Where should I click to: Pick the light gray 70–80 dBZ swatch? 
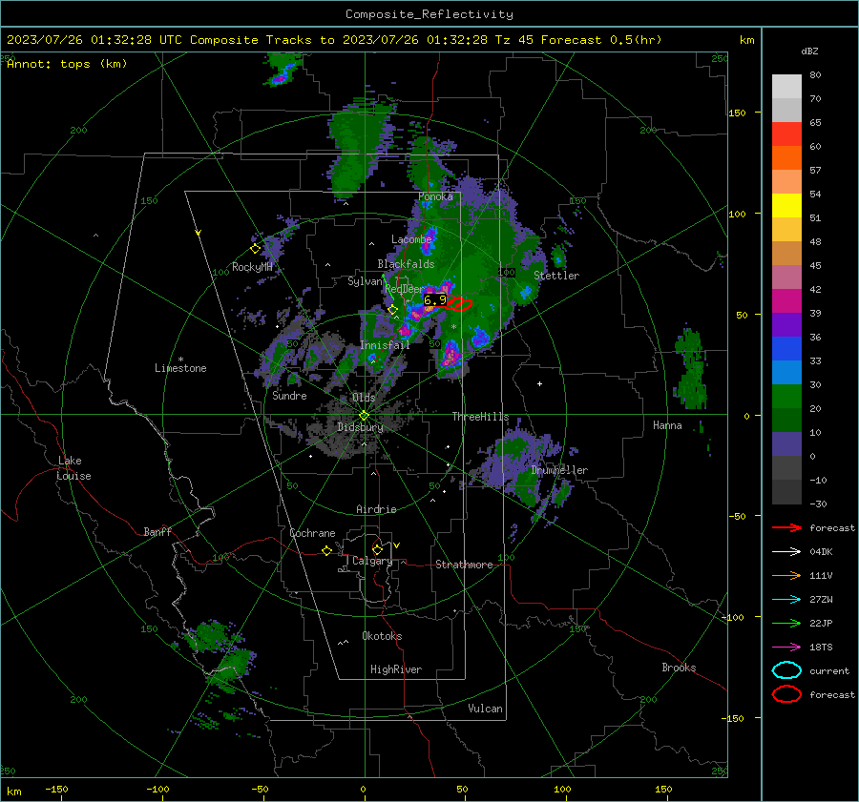(786, 87)
